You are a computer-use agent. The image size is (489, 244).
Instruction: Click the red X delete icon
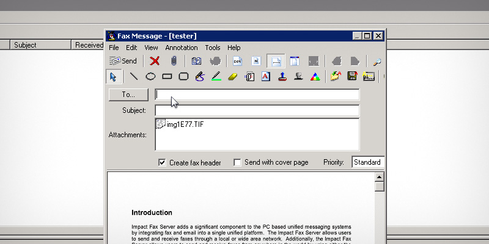155,61
